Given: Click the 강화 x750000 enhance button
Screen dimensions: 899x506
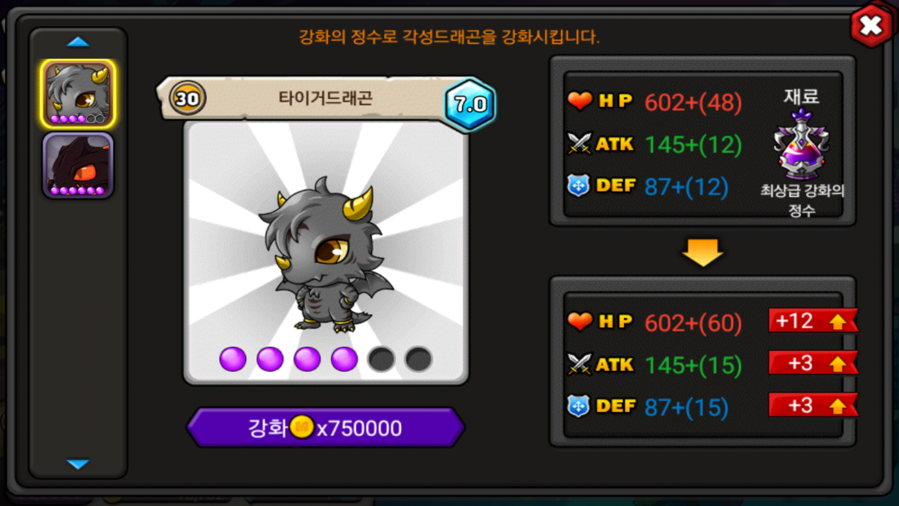Looking at the screenshot, I should coord(325,427).
